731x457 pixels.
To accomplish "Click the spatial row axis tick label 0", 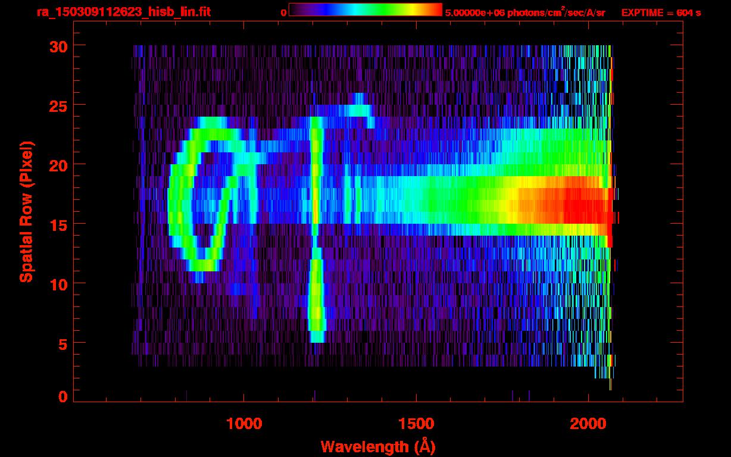I will tap(63, 397).
